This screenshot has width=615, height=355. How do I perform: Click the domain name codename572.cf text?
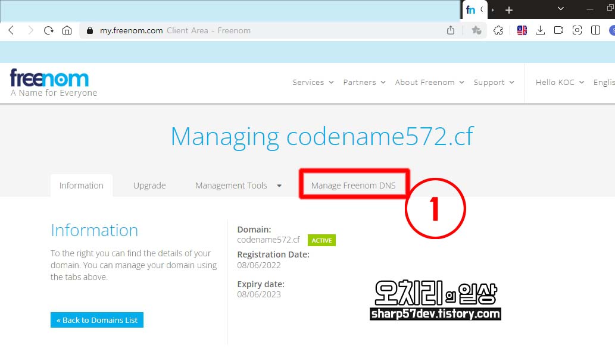[269, 240]
